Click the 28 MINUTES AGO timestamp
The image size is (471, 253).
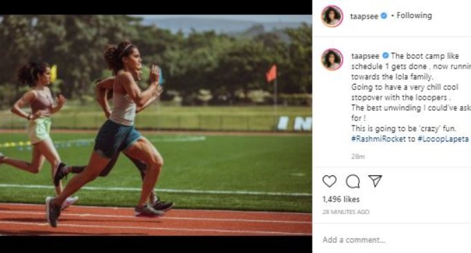point(346,212)
